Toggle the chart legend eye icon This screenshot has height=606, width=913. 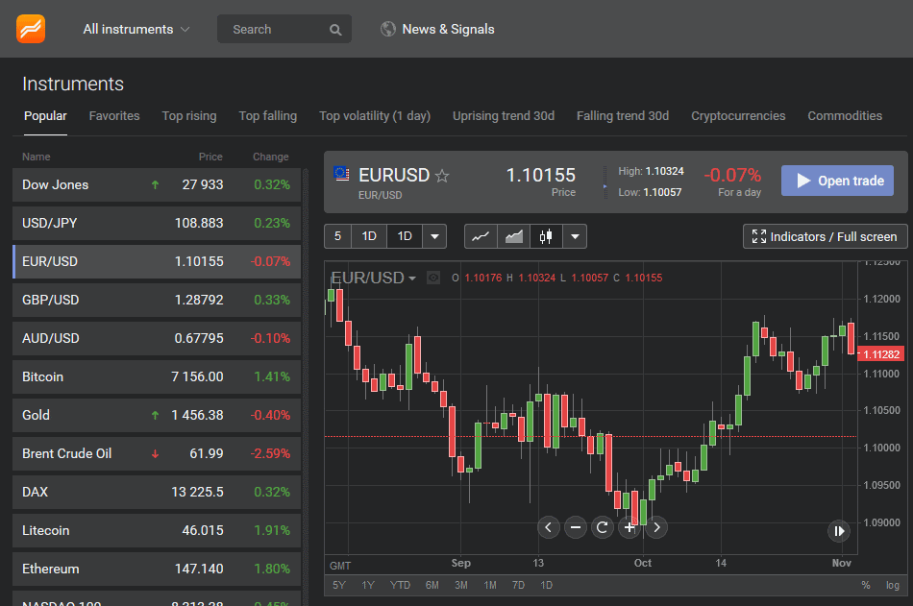(x=433, y=279)
